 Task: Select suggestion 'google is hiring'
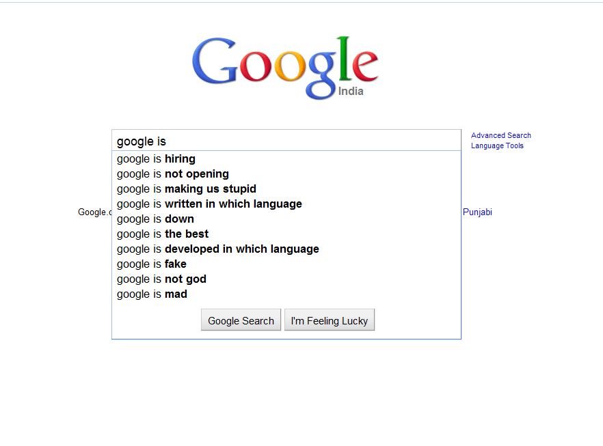[155, 158]
